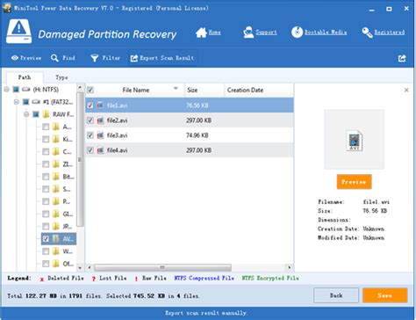Check the S... folder checkbox
The width and height of the screenshot is (416, 320).
46,189
